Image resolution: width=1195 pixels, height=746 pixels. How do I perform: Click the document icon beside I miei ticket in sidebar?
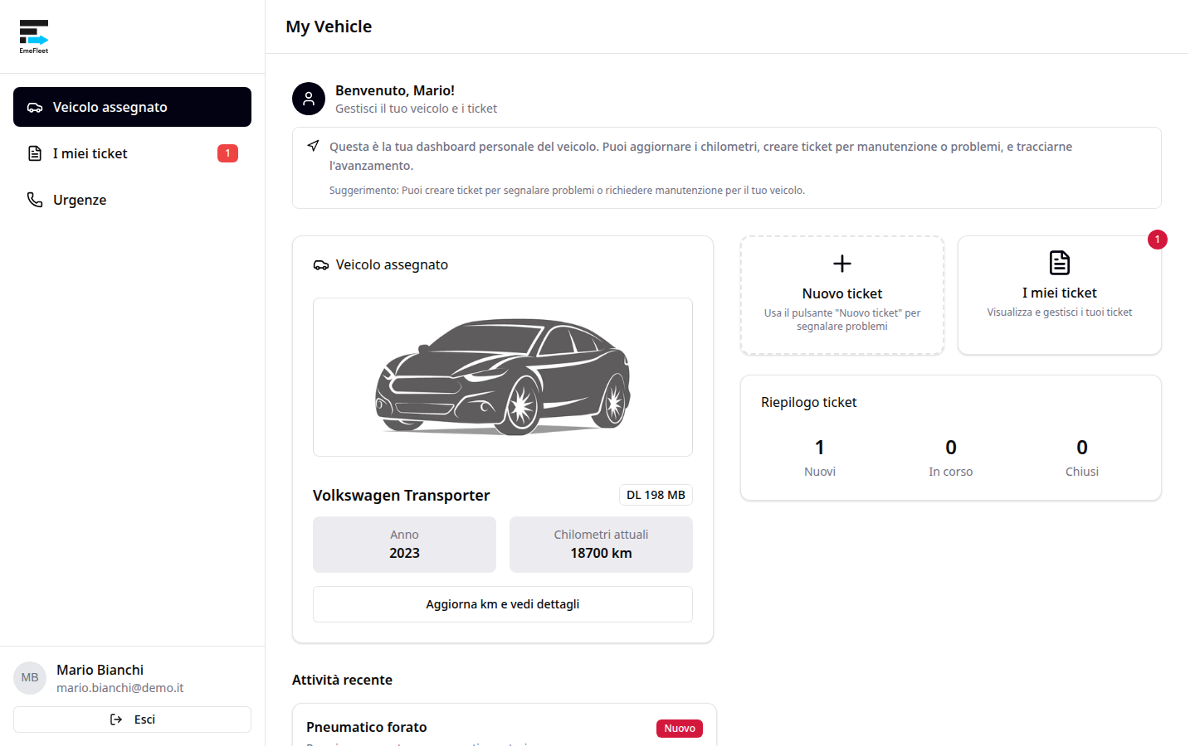(35, 153)
